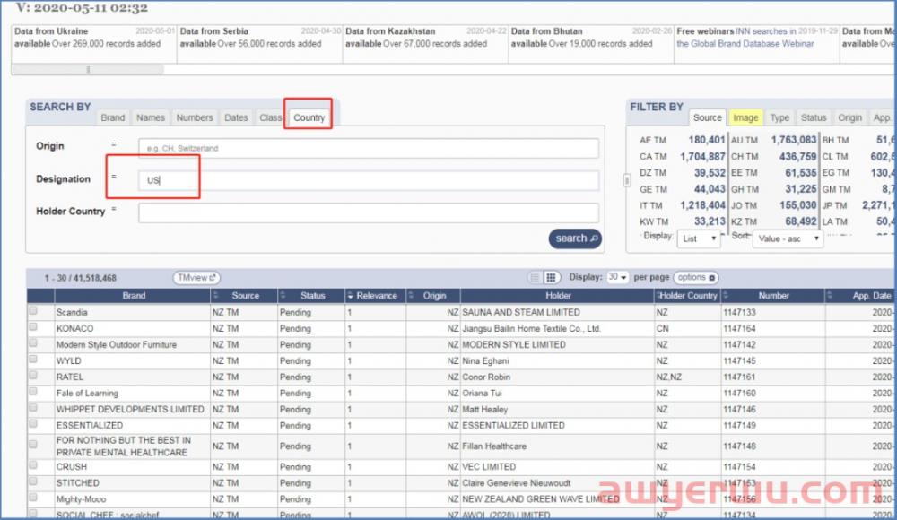Click holder Jiangsu Bailin Home Textile Co., Ltd.
The image size is (897, 520).
pyautogui.click(x=531, y=328)
